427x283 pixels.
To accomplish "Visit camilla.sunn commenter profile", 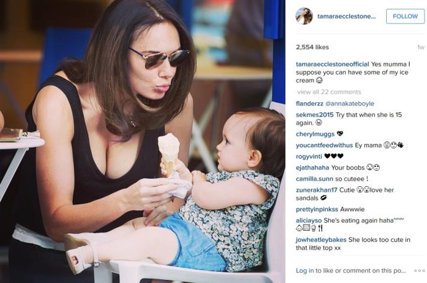I will coord(314,179).
